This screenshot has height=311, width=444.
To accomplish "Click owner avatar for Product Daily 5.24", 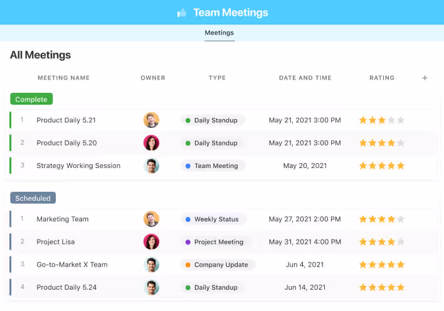I will 151,287.
